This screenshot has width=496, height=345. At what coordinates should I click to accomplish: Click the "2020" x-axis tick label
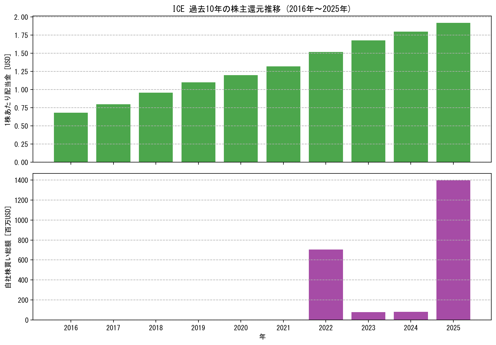pyautogui.click(x=241, y=328)
